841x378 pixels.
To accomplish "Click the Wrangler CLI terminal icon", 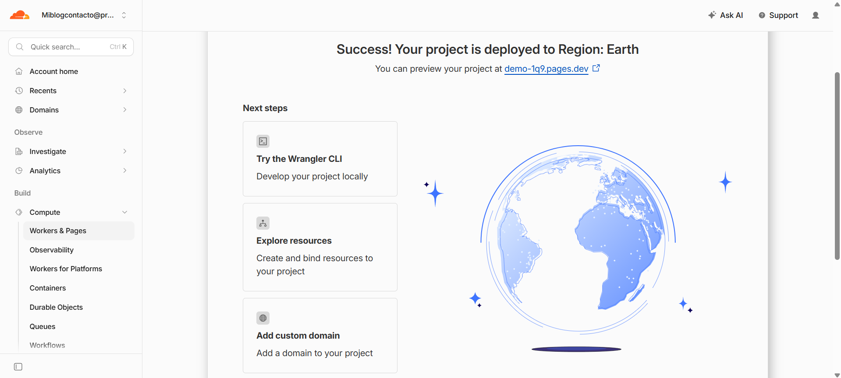I will (x=263, y=141).
